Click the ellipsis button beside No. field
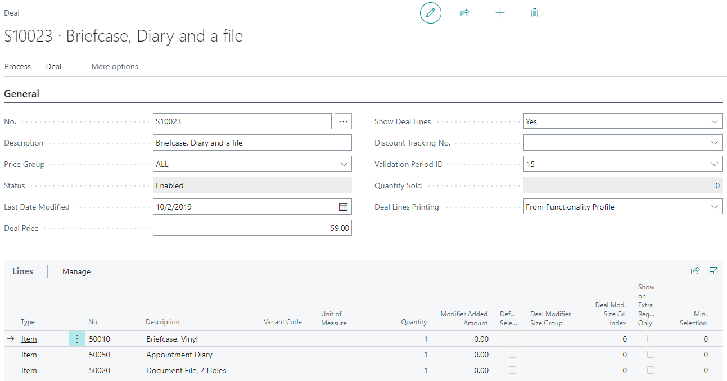The image size is (727, 381). tap(343, 121)
